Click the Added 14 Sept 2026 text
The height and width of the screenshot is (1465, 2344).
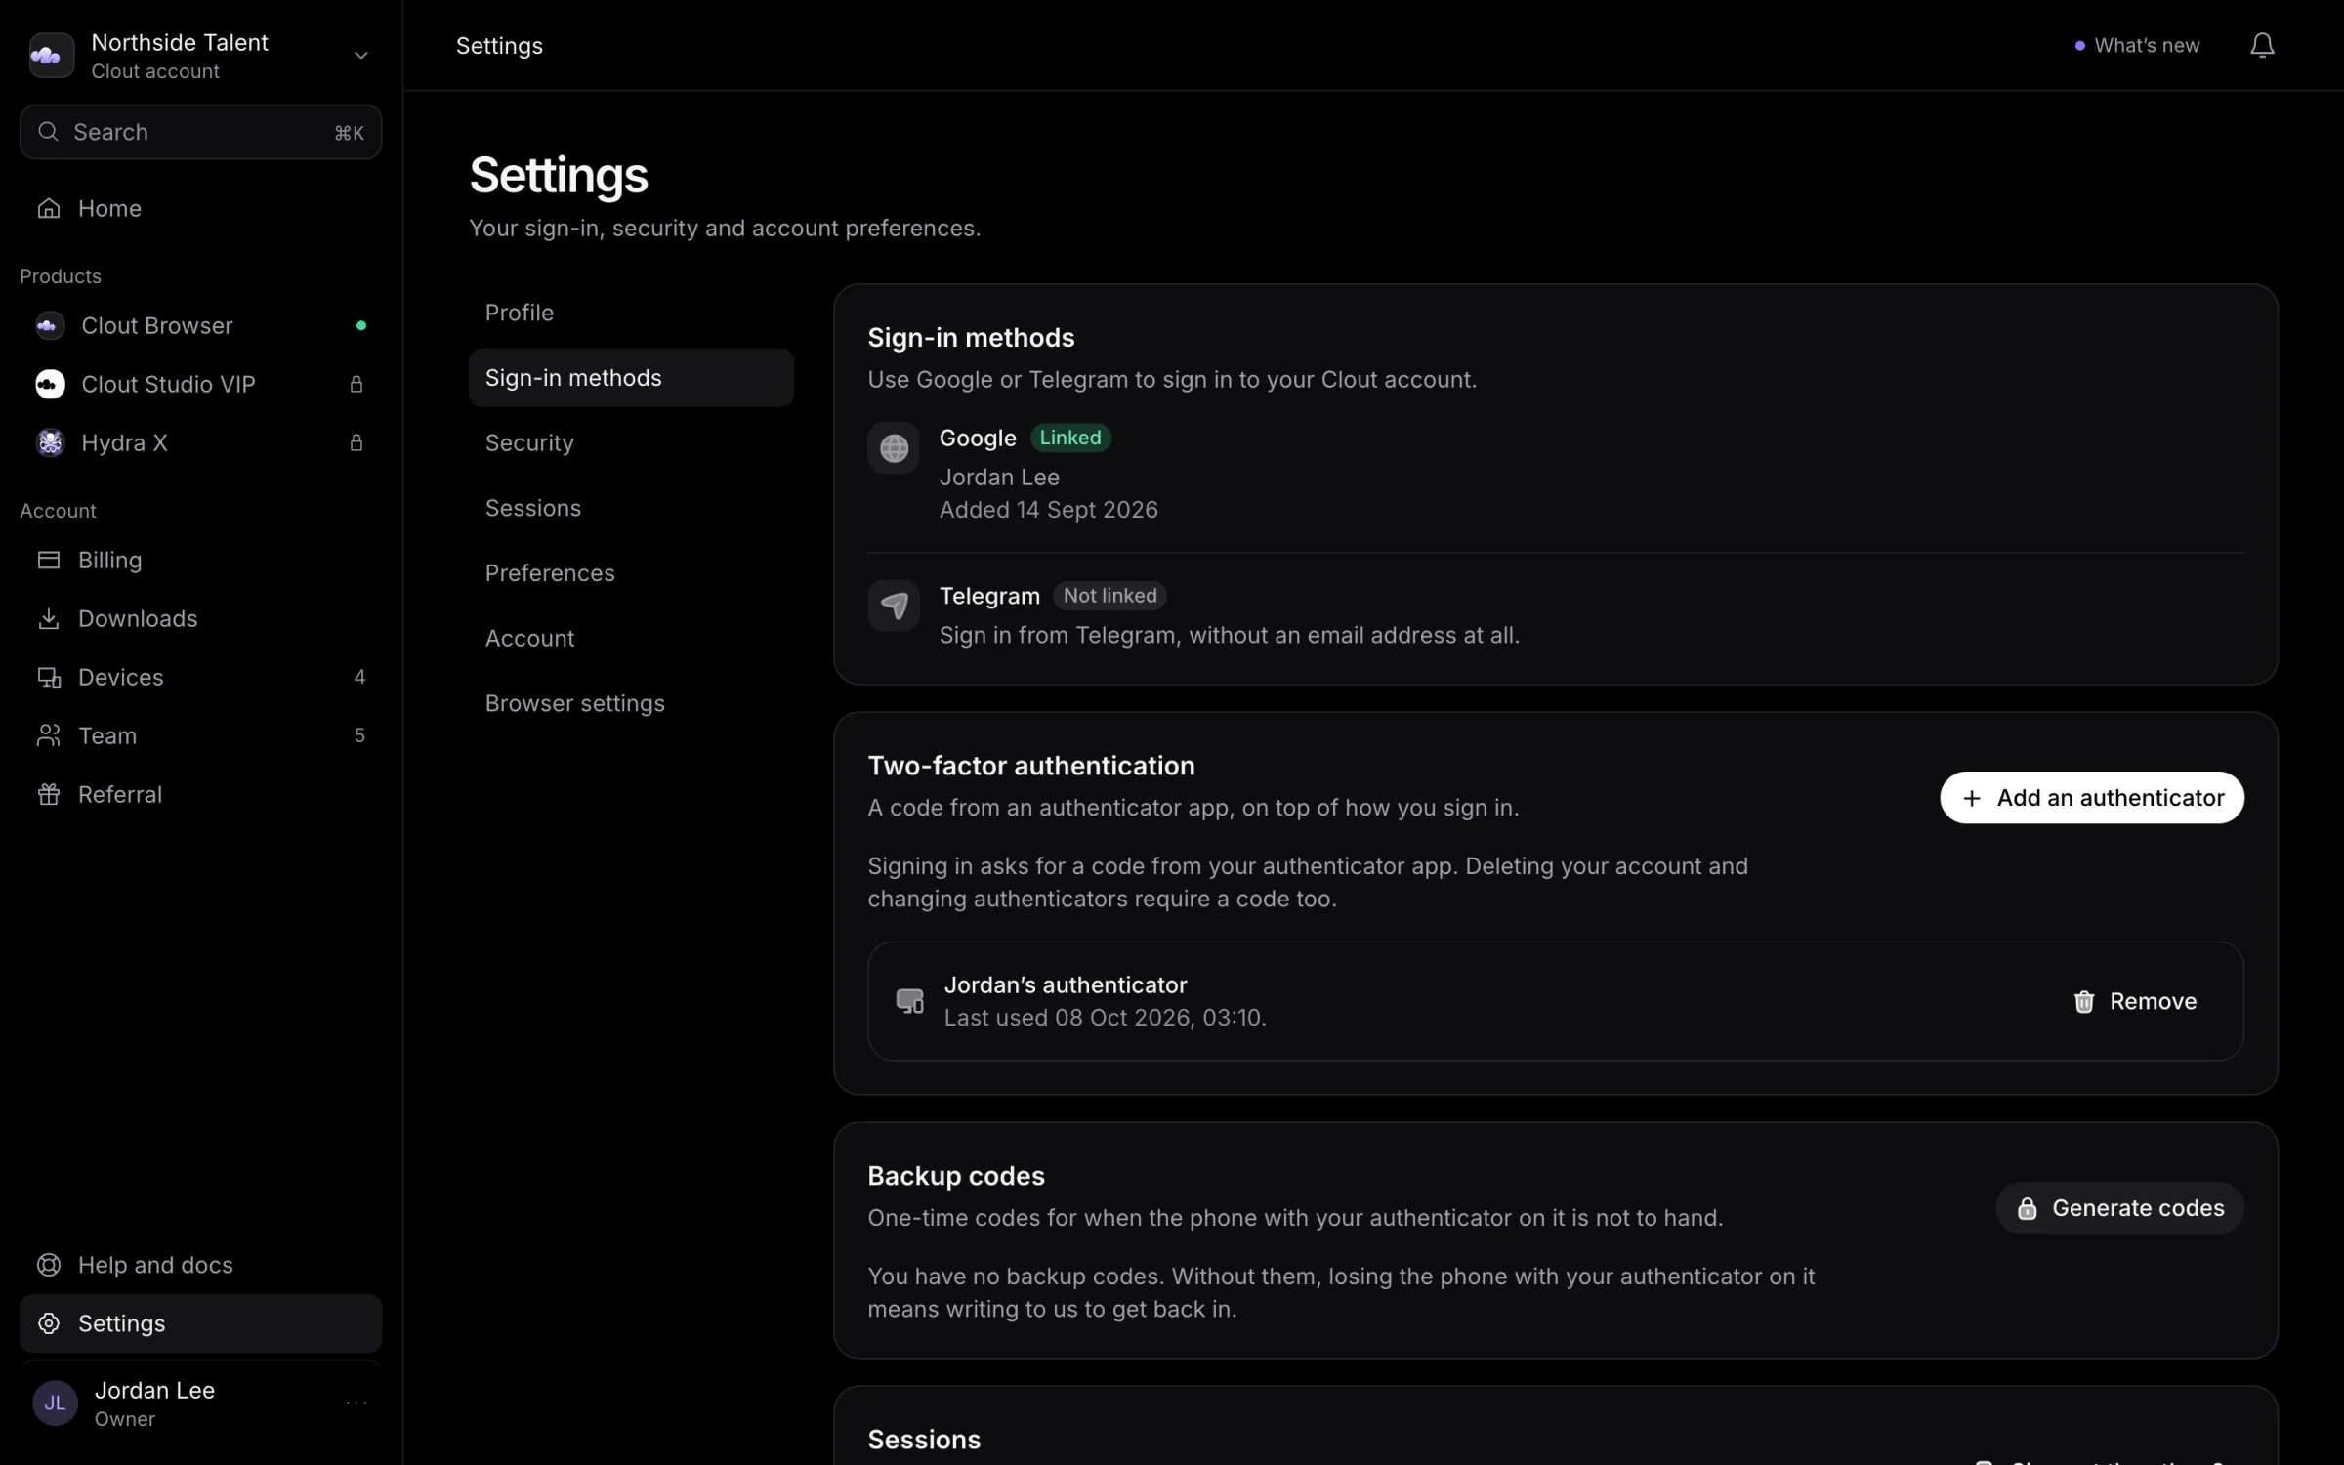(1049, 510)
